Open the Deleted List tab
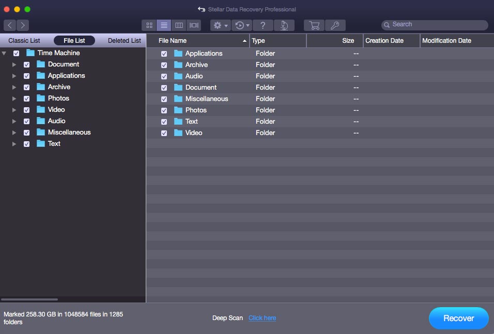 (124, 41)
